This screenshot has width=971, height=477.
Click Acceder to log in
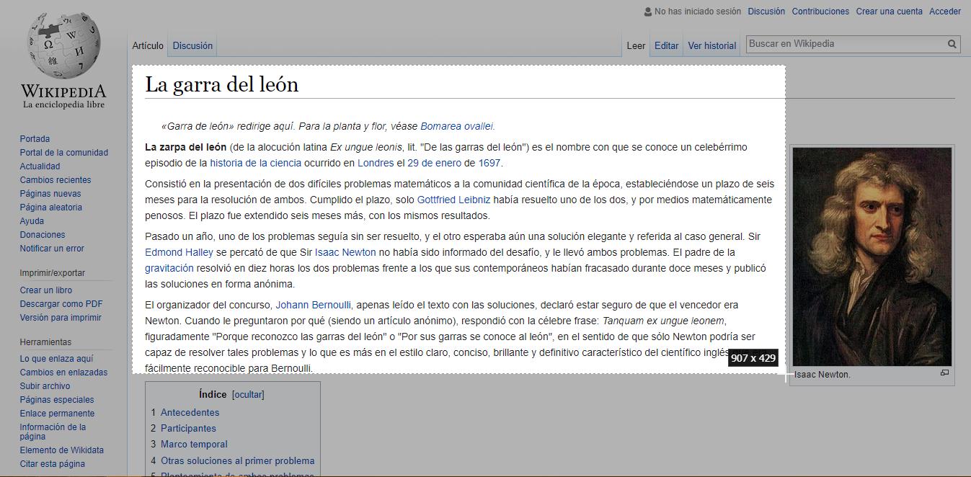click(945, 12)
